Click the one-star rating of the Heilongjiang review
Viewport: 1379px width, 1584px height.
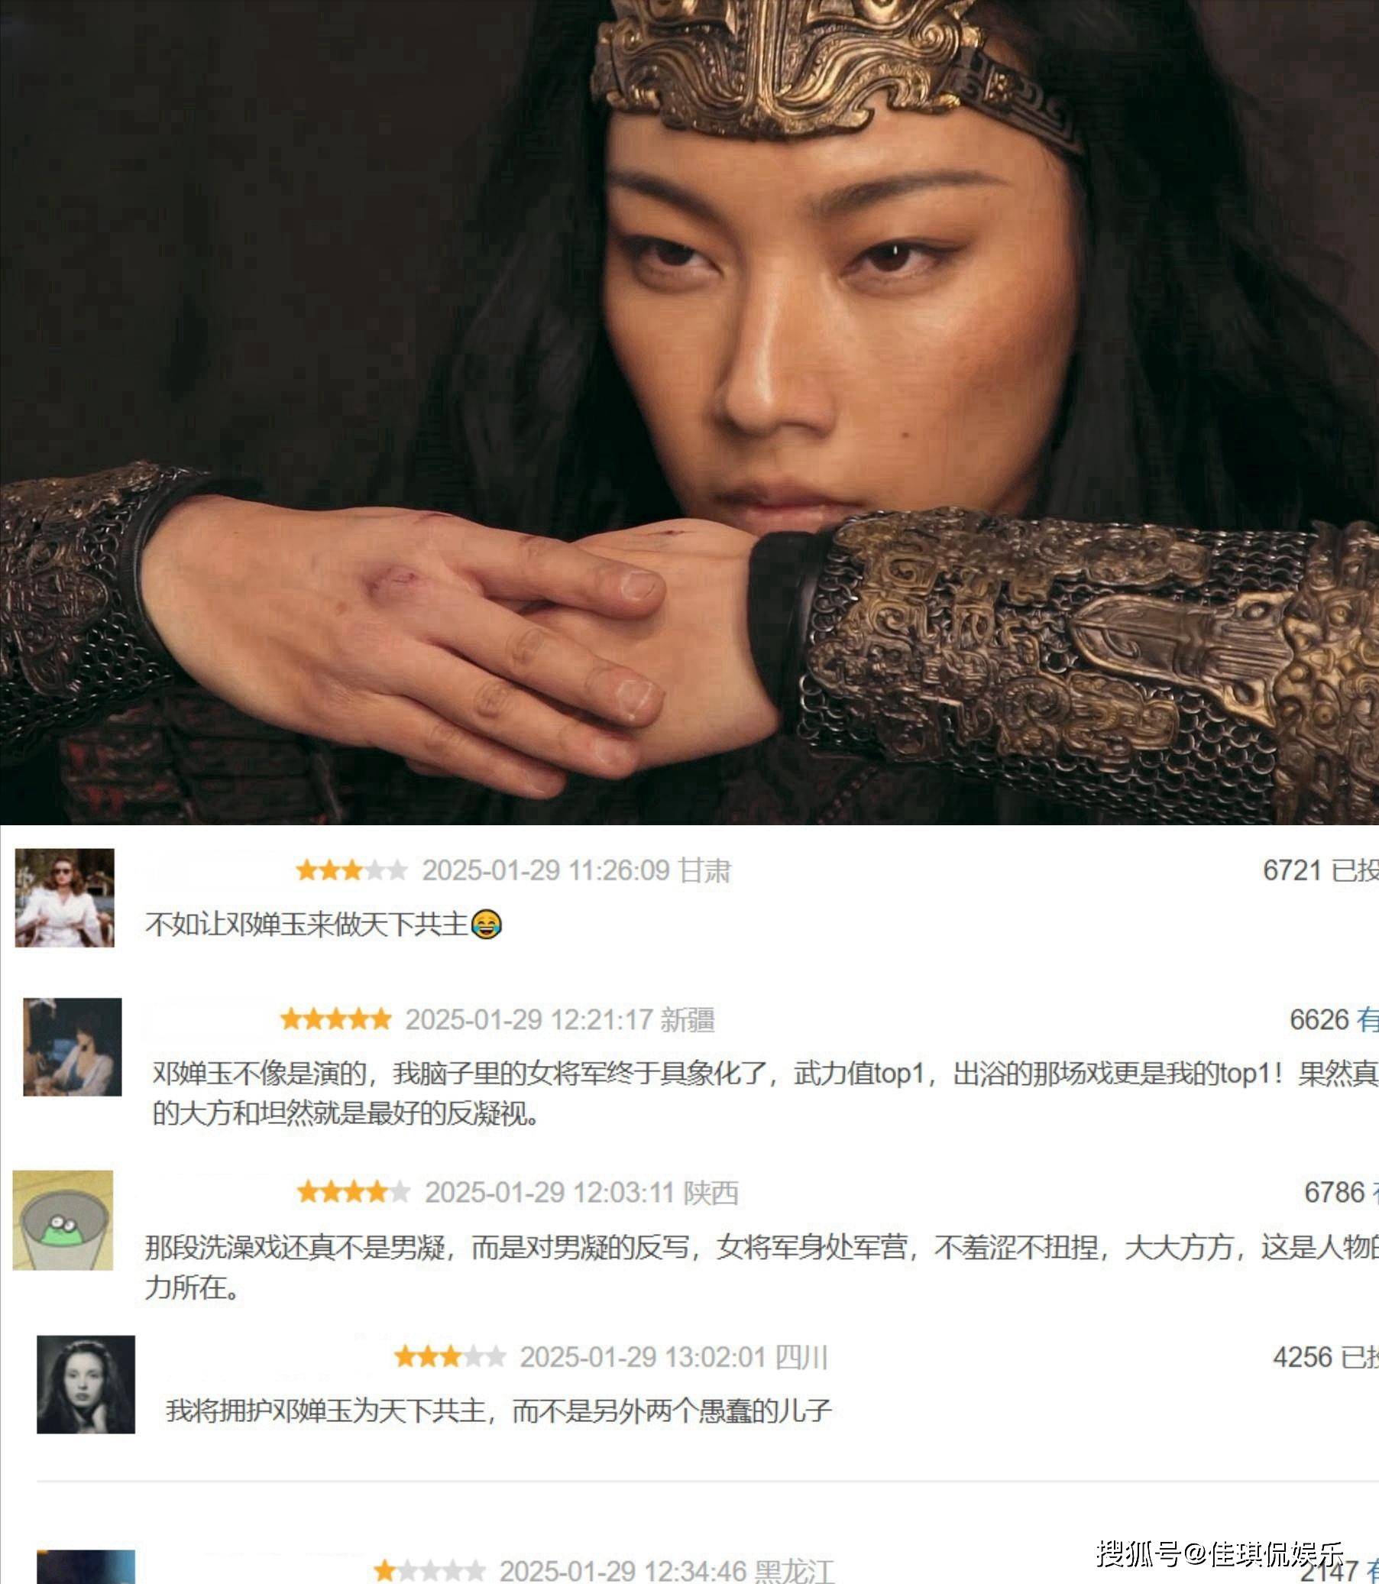pos(429,1570)
